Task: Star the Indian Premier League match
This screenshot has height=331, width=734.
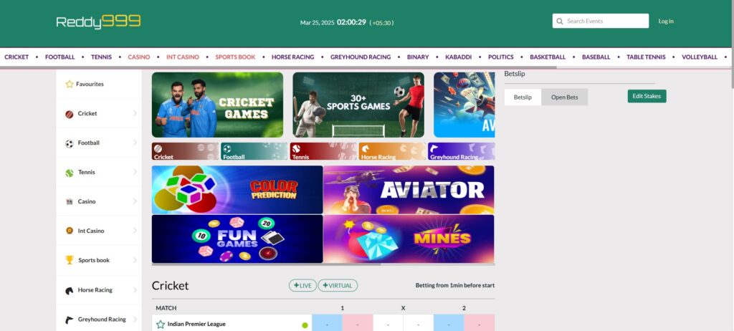Action: click(x=161, y=324)
